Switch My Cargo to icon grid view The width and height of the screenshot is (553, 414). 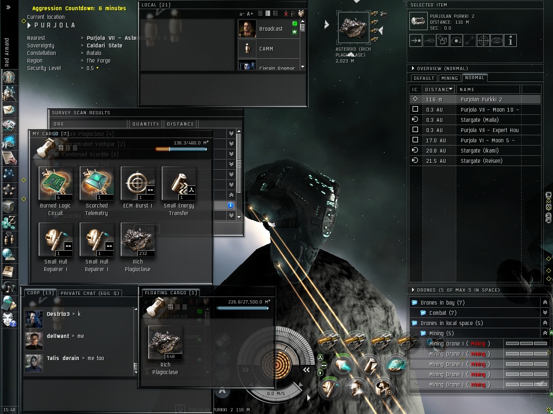point(61,148)
